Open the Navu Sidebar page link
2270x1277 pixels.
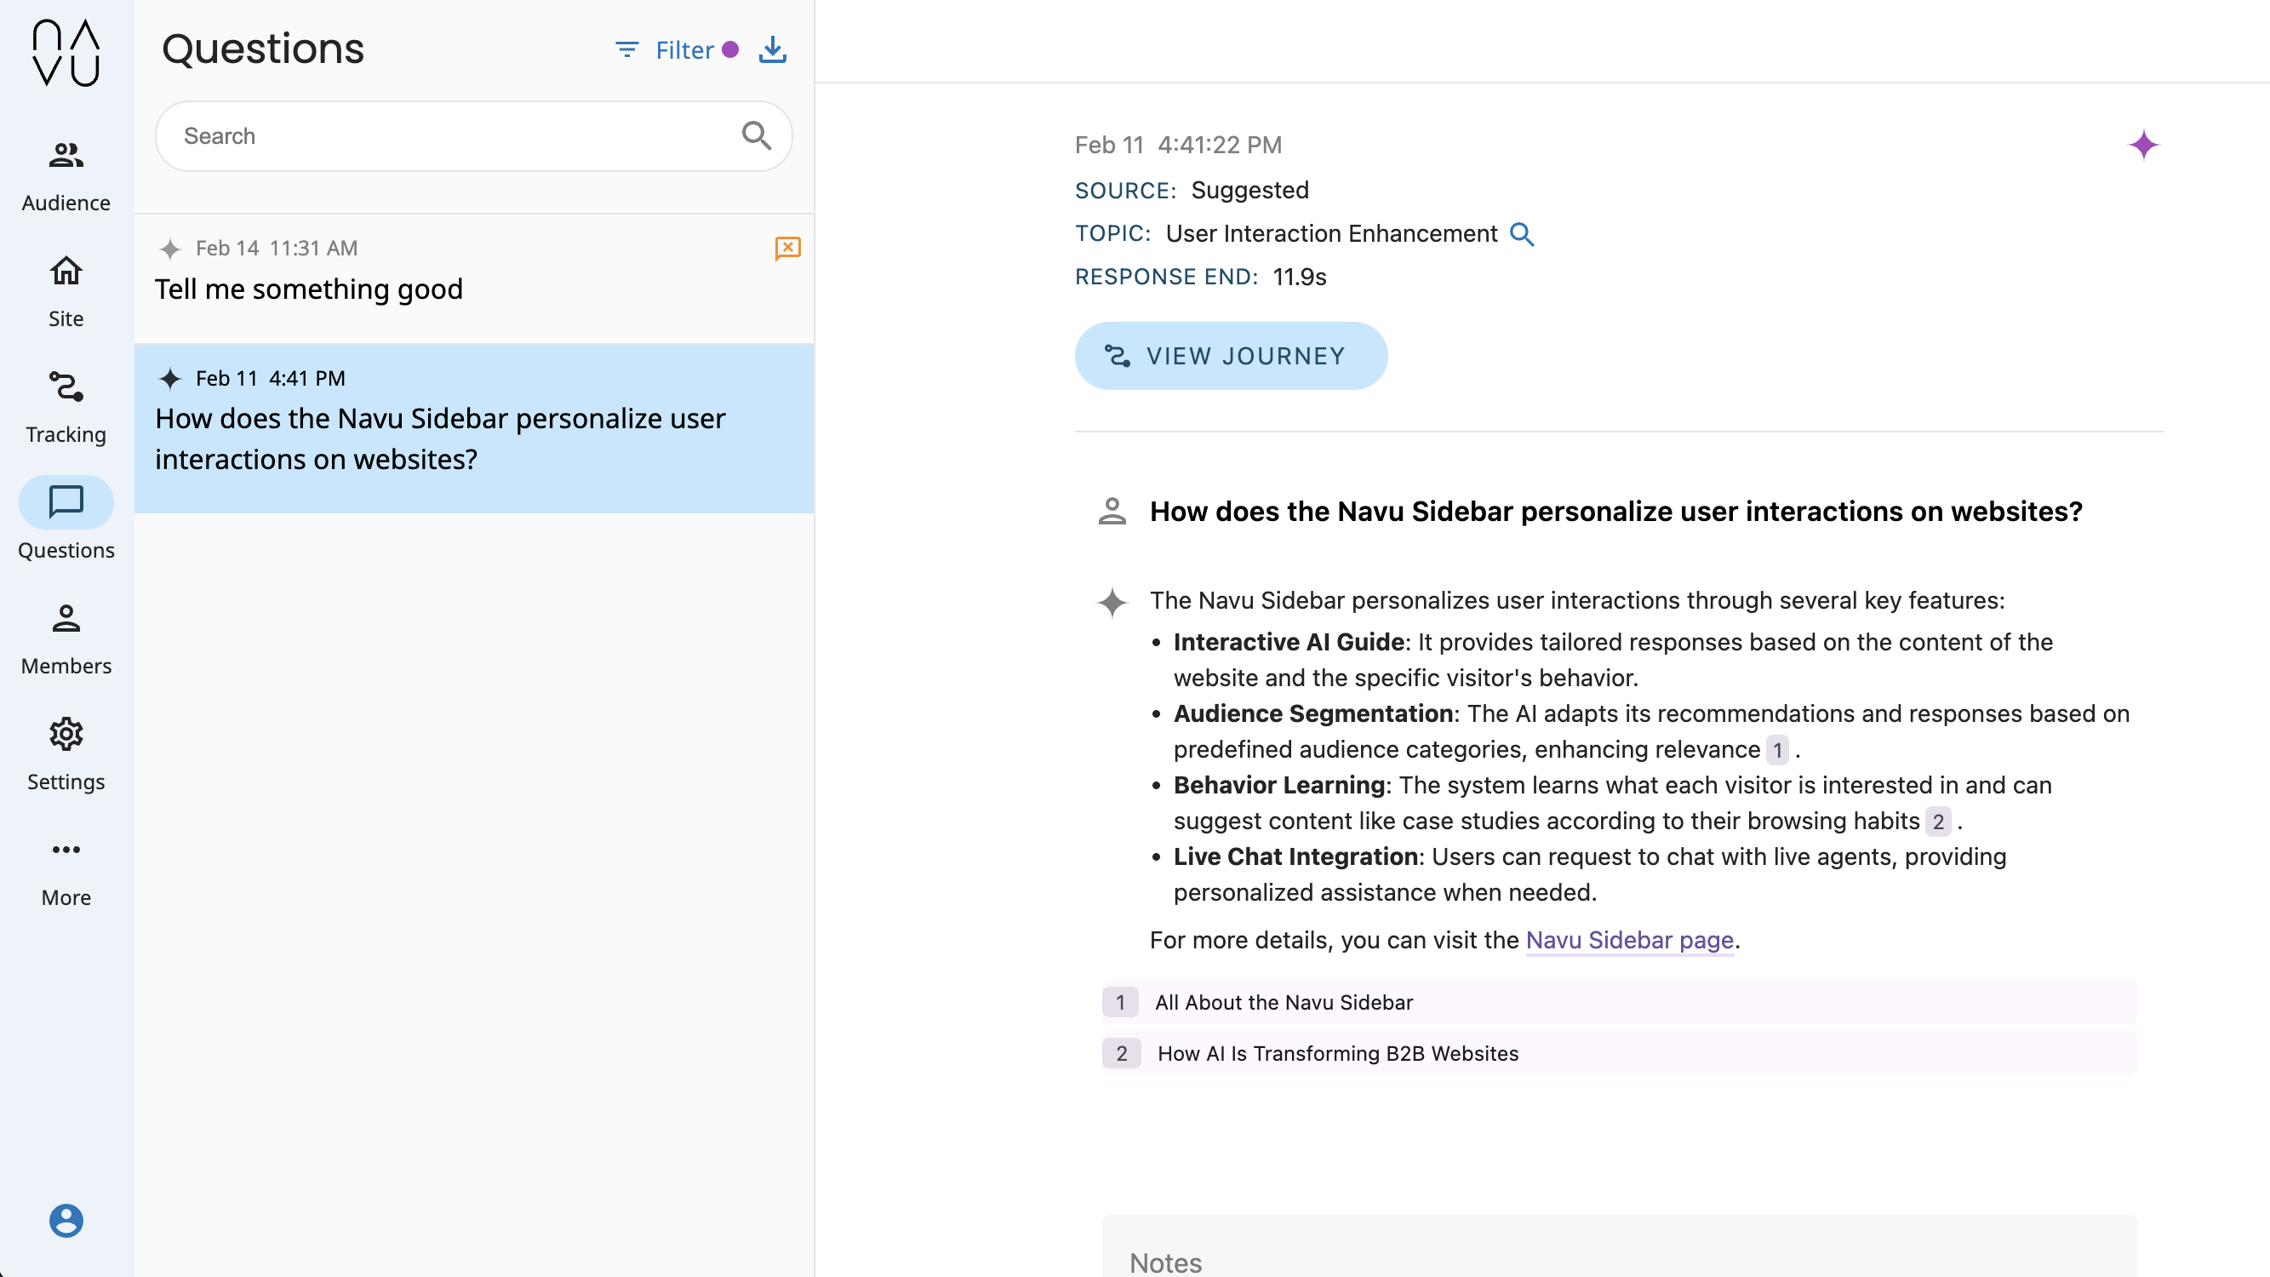click(1629, 941)
